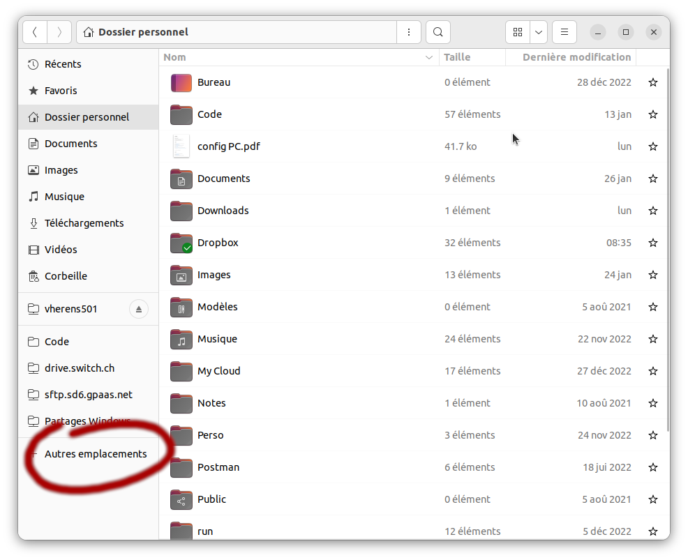Click the search magnifier icon
688x560 pixels.
438,32
